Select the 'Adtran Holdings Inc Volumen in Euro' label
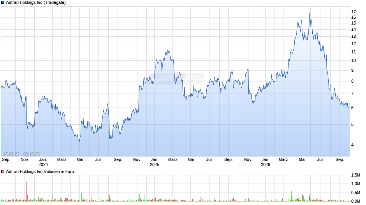The width and height of the screenshot is (366, 205). pyautogui.click(x=40, y=171)
